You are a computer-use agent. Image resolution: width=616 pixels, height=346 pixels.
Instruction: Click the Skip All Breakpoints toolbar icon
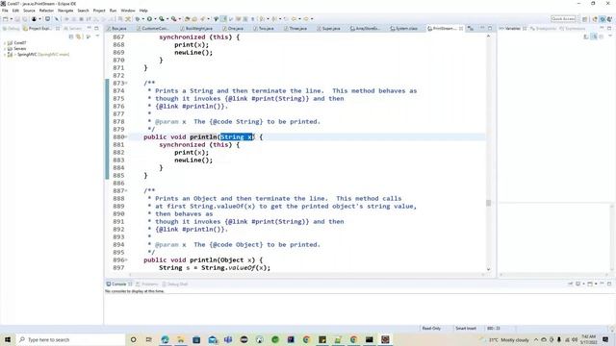[57, 19]
